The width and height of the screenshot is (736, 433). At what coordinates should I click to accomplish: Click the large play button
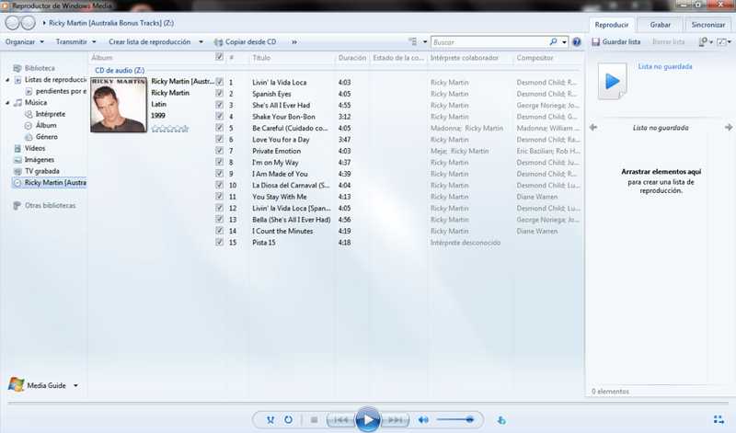pyautogui.click(x=367, y=420)
